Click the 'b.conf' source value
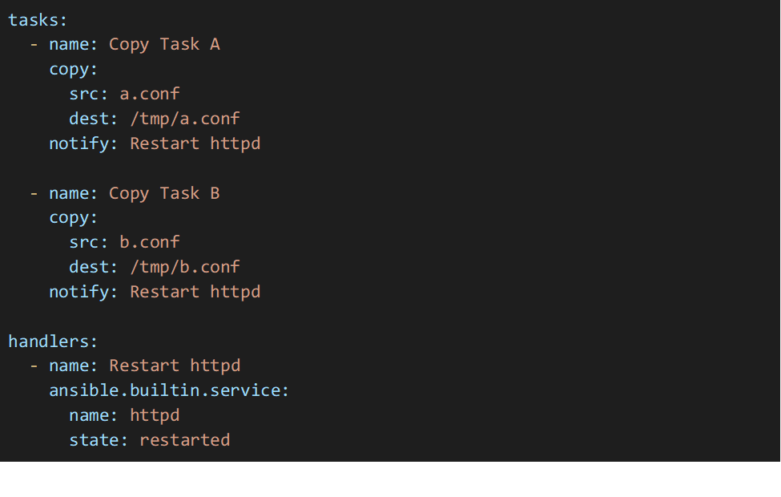Image resolution: width=781 pixels, height=497 pixels. pos(150,242)
